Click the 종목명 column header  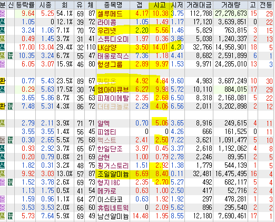[x=113, y=5]
